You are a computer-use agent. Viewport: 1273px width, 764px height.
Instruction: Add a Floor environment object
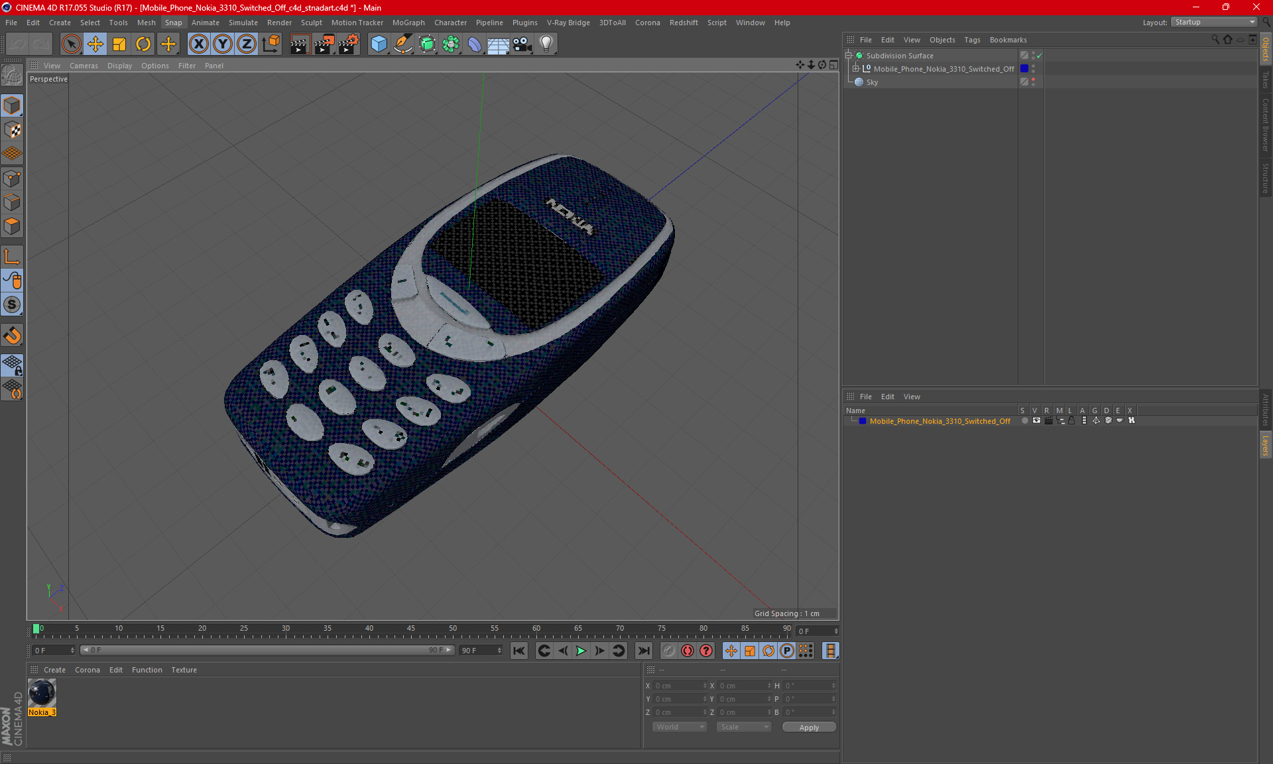[498, 44]
